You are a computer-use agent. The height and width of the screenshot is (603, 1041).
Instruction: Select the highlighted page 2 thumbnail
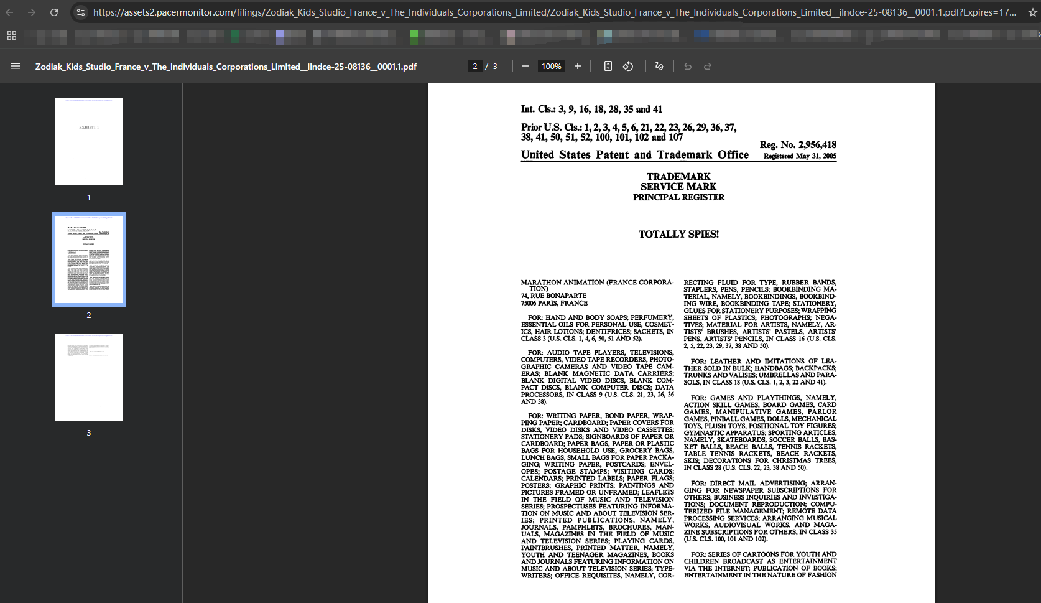[x=89, y=259]
